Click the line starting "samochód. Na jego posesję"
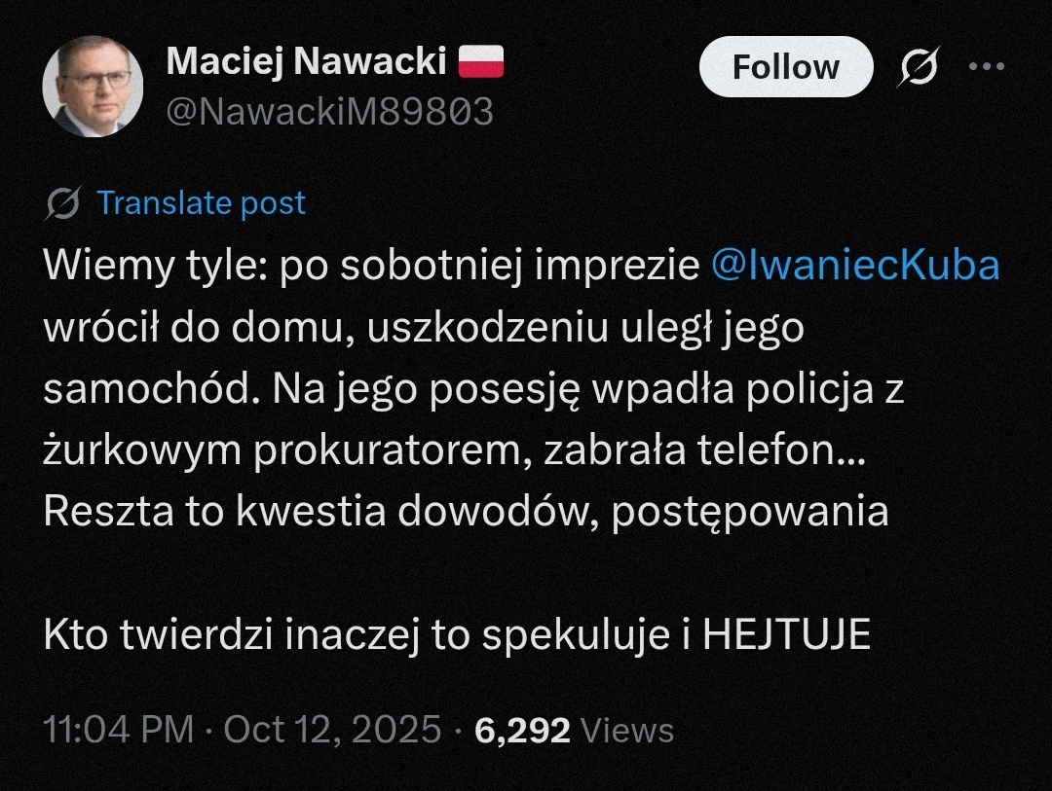1052x791 pixels. click(x=473, y=389)
